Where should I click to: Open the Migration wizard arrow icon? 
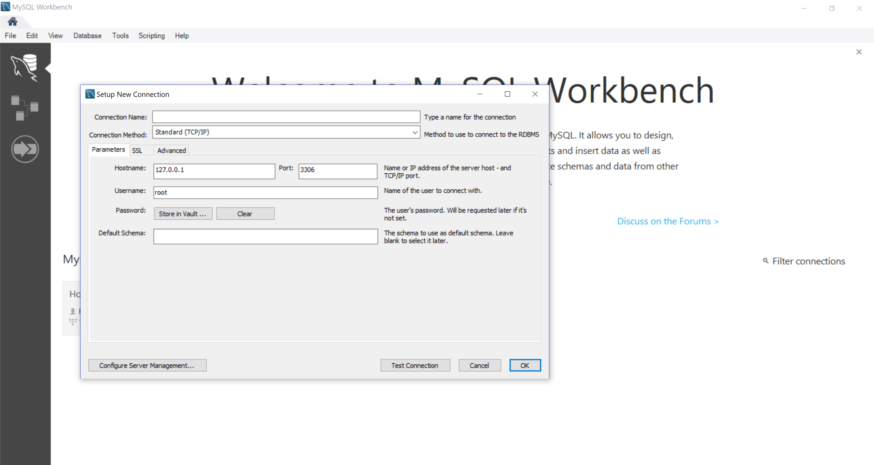click(25, 149)
